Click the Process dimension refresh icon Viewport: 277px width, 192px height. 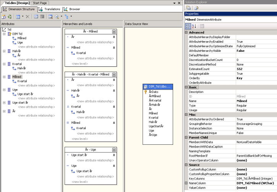[10, 17]
